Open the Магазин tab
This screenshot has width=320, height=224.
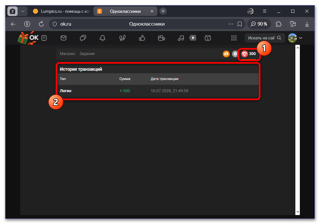tap(67, 54)
